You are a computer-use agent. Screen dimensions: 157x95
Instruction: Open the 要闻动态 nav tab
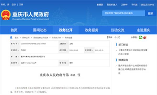tap(40, 30)
